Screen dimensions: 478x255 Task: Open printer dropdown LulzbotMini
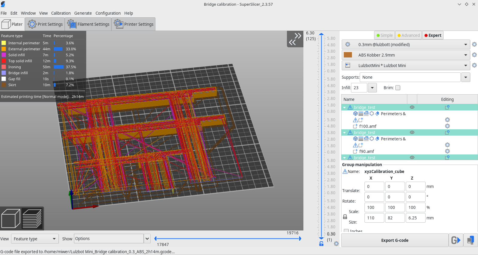point(406,65)
